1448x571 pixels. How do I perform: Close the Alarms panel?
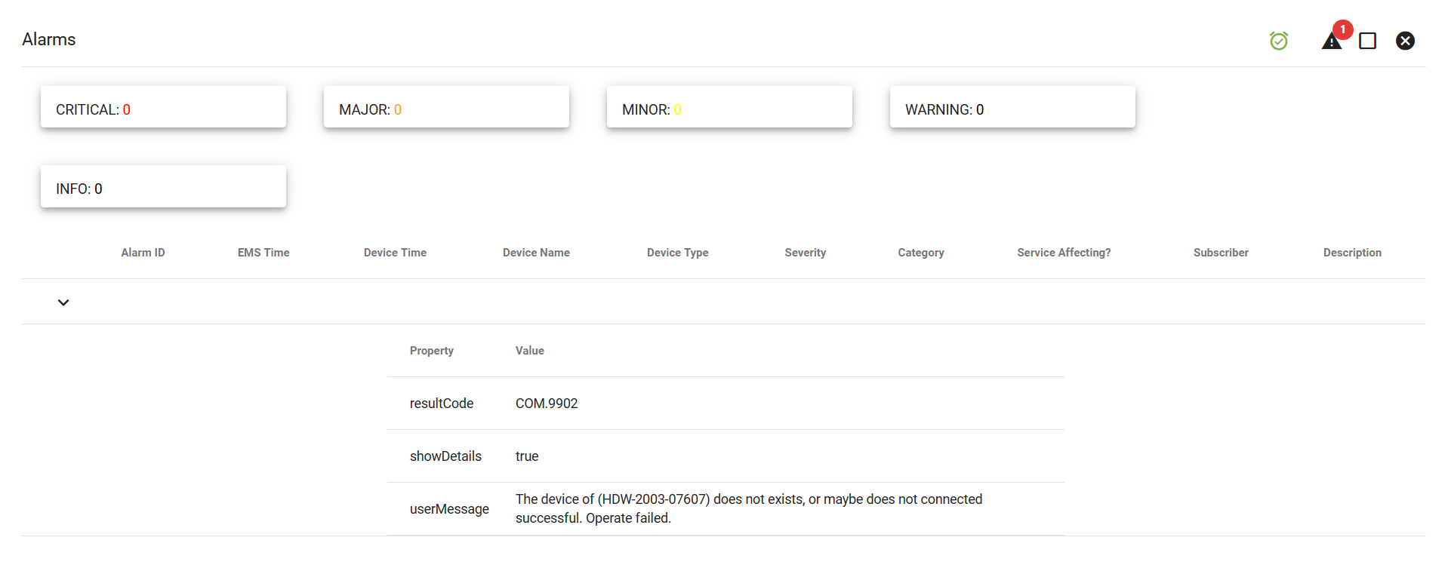point(1405,41)
